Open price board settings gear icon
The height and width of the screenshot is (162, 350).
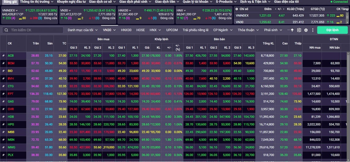[306, 30]
